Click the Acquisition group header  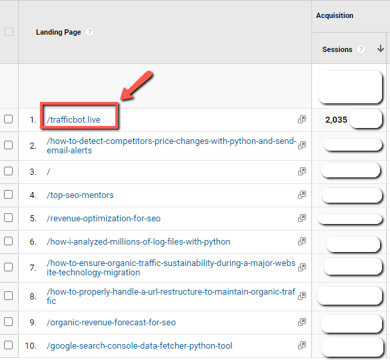(335, 15)
